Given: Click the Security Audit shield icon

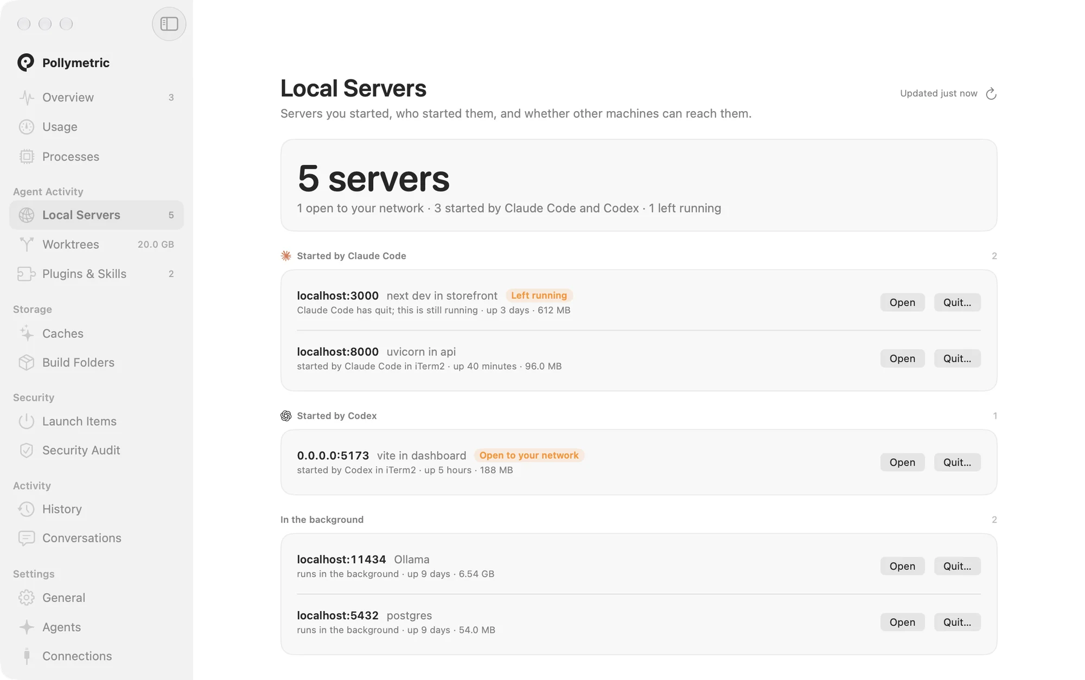Looking at the screenshot, I should point(27,451).
